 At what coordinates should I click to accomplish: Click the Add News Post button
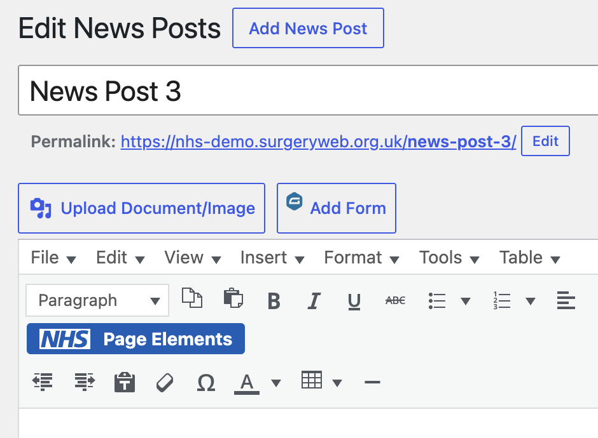308,28
